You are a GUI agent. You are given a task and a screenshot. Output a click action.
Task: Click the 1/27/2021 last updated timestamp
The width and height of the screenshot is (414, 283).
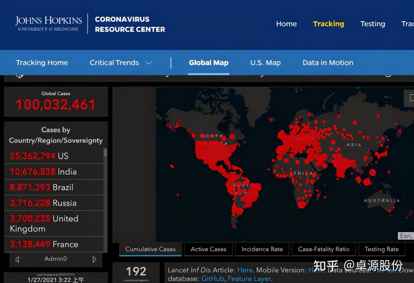click(56, 279)
